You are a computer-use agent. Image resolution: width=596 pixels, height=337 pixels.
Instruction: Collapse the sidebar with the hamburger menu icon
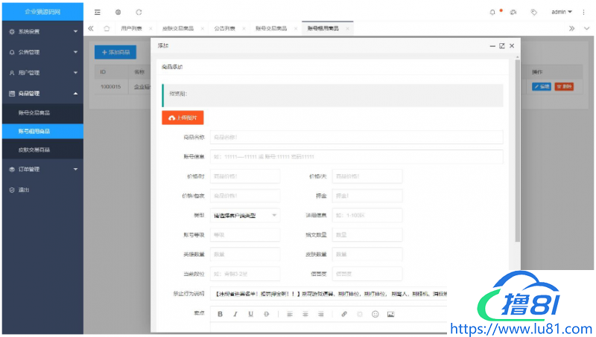[x=98, y=12]
